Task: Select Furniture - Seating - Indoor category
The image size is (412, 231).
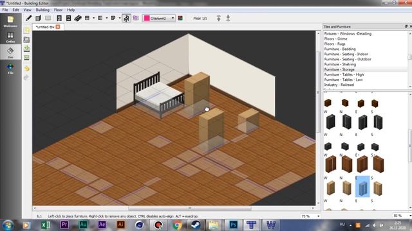Action: tap(346, 54)
